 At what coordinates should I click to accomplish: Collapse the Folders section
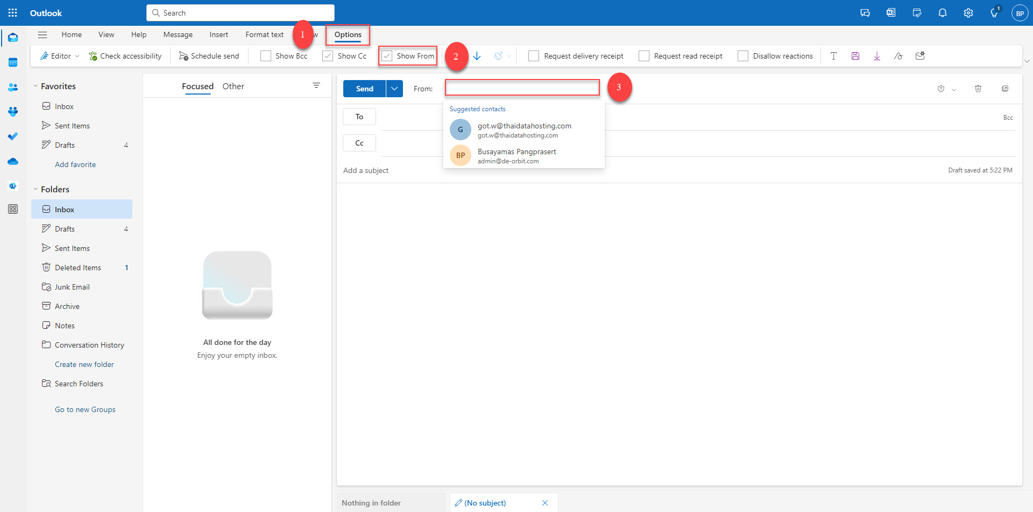(36, 189)
